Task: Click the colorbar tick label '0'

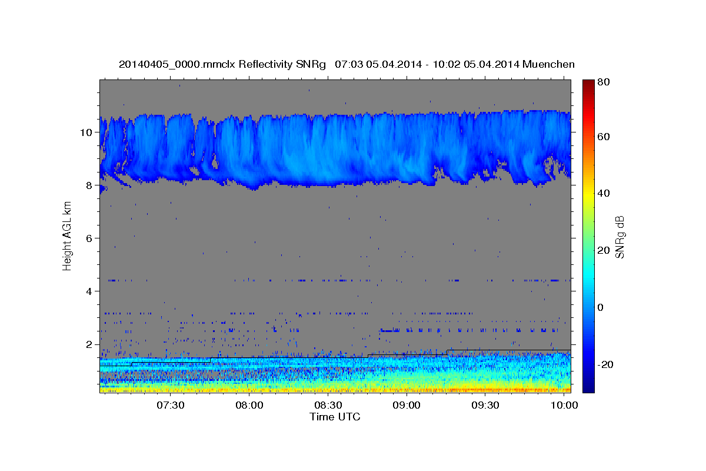Action: 600,307
